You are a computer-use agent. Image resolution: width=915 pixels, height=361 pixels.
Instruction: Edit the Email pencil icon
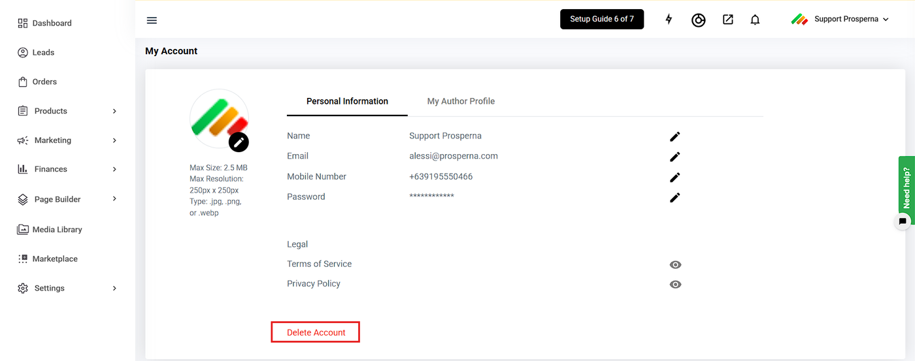[x=674, y=157]
